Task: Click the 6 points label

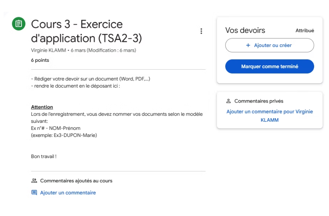Action: [40, 60]
